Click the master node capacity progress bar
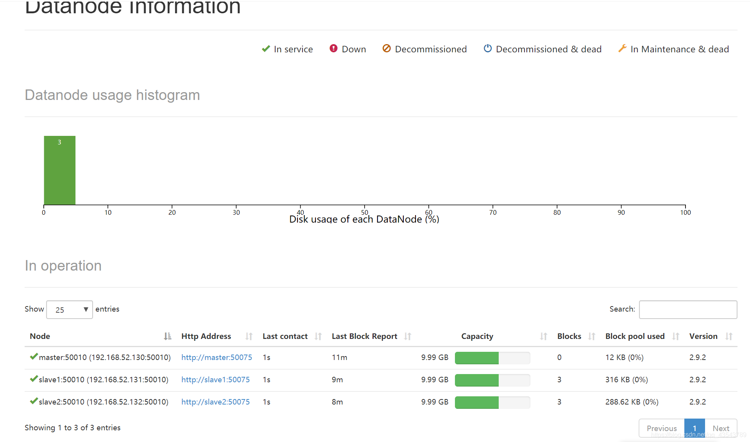 tap(492, 358)
